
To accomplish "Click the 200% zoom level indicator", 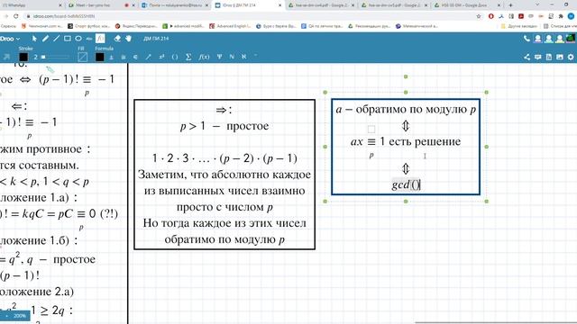I will coord(19,316).
